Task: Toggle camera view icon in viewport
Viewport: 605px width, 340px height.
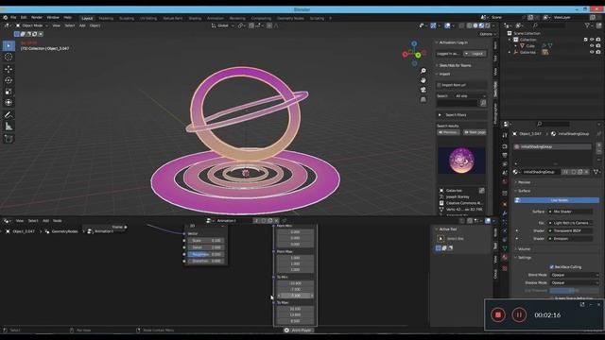Action: pos(423,90)
